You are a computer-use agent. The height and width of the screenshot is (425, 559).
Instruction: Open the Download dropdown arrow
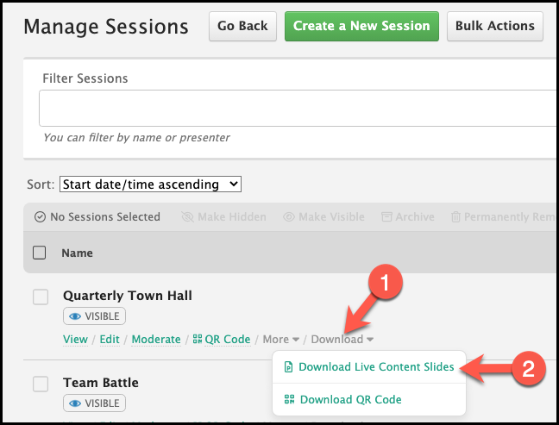pyautogui.click(x=370, y=340)
